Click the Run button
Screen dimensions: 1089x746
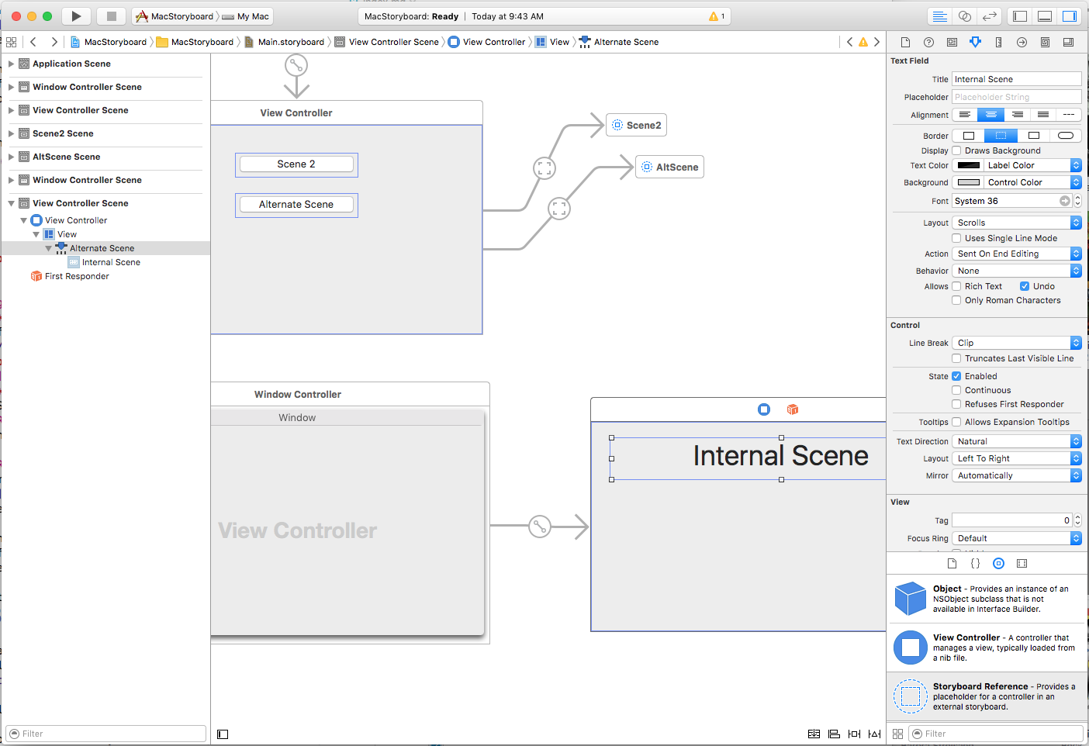pyautogui.click(x=76, y=16)
